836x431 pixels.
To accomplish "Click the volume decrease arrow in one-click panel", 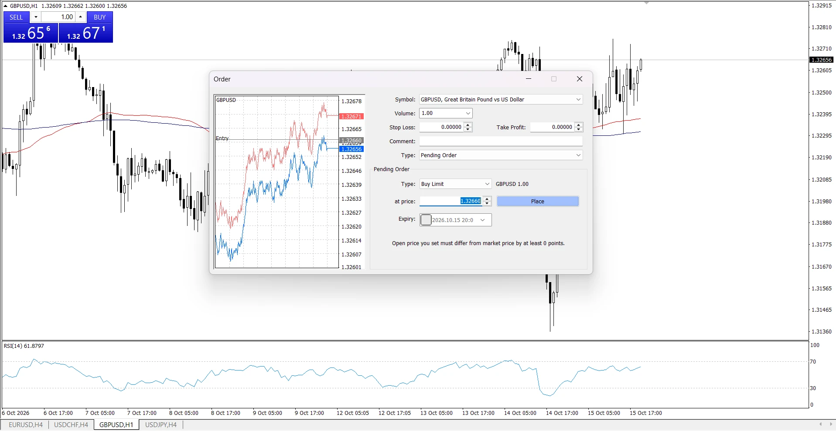I will pyautogui.click(x=36, y=17).
